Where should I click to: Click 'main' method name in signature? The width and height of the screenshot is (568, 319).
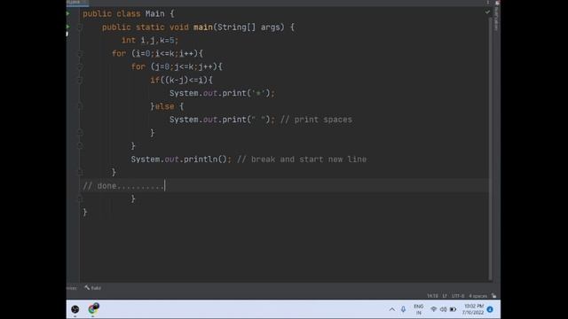[x=203, y=27]
